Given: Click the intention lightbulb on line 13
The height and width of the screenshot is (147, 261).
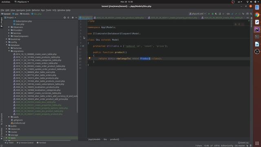Looking at the screenshot, I should click(90, 58).
